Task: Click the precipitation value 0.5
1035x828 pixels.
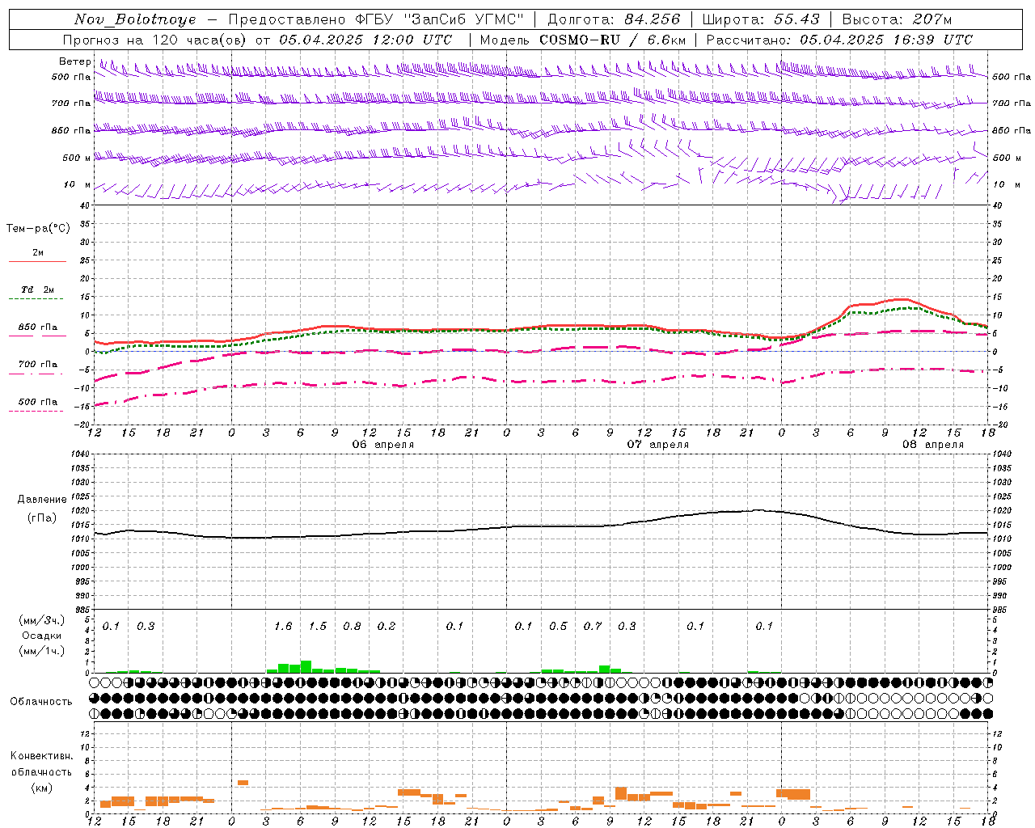Action: 558,626
